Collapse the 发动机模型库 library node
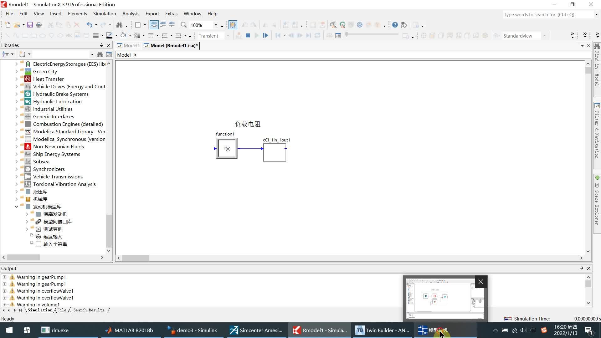 click(17, 207)
